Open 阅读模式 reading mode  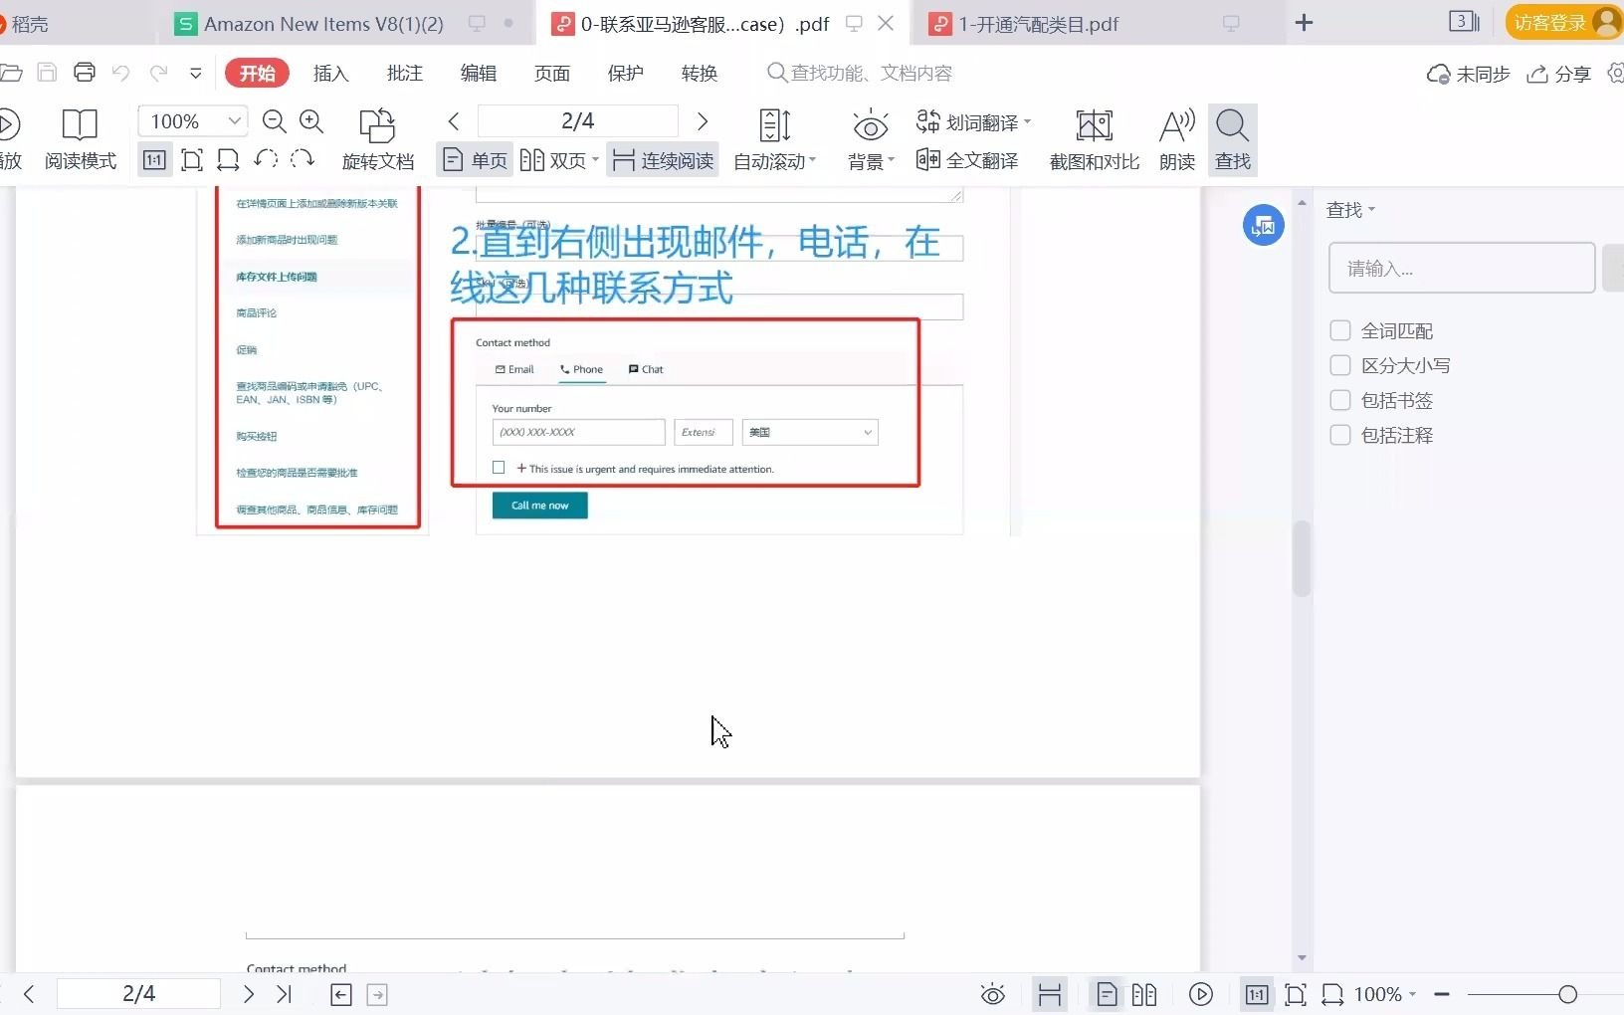click(80, 139)
